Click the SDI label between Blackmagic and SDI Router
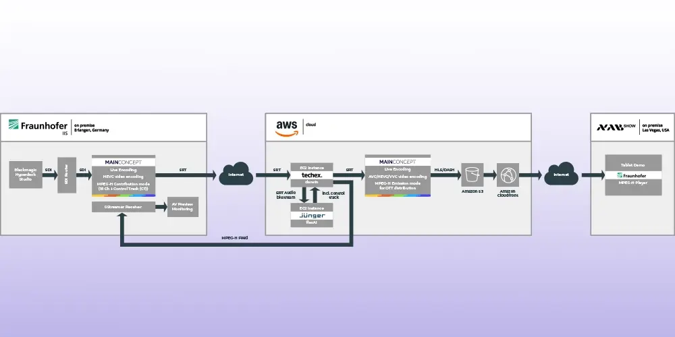This screenshot has width=675, height=337. [x=48, y=171]
